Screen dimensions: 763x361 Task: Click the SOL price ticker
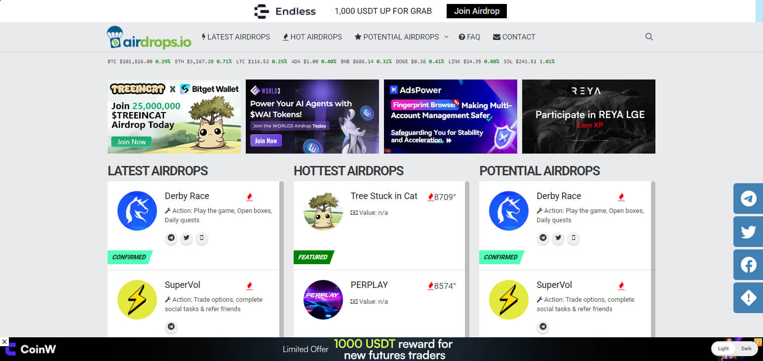529,62
